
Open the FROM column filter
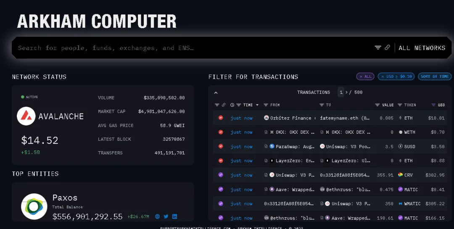[x=266, y=105]
